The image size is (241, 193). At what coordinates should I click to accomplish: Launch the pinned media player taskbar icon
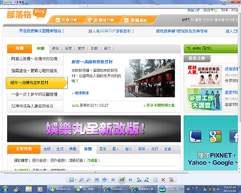(40, 189)
